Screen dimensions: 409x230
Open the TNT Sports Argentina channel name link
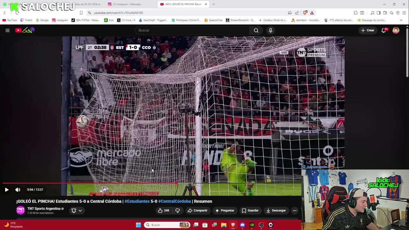point(44,209)
